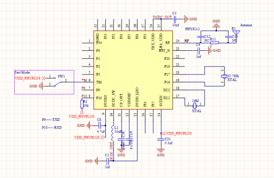Select the SW1 switch symbol
274x178 pixels.
tap(58, 82)
